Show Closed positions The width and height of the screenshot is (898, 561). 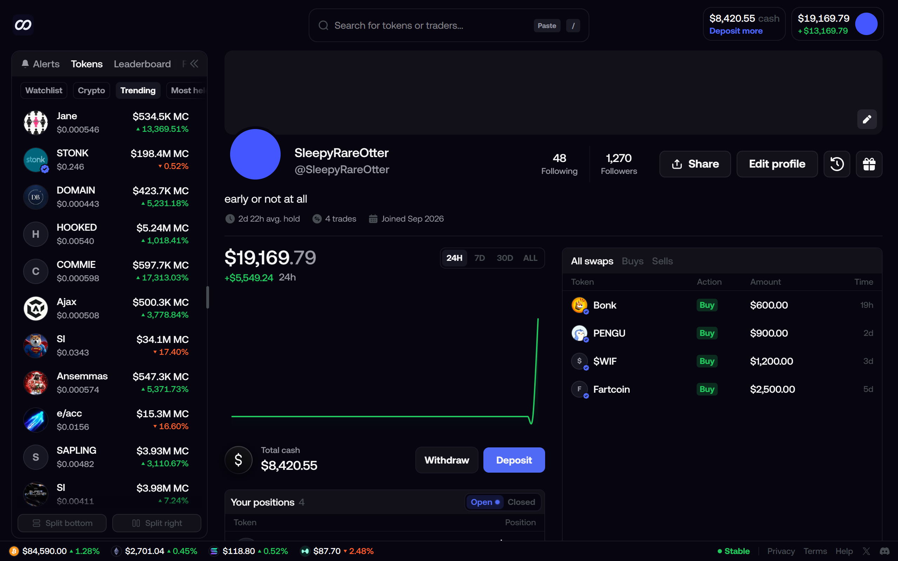[x=521, y=502]
